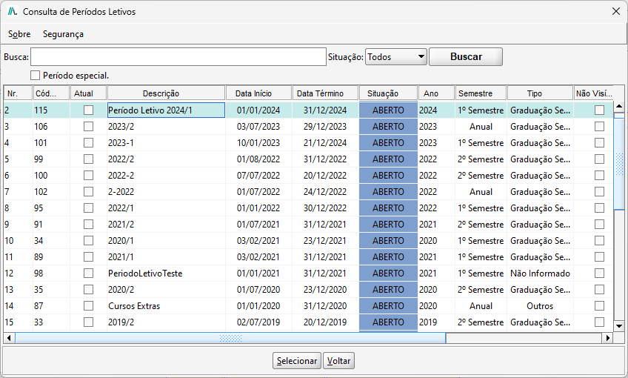The height and width of the screenshot is (378, 628).
Task: Click the start date 03/07/2023 cell
Action: pyautogui.click(x=258, y=127)
